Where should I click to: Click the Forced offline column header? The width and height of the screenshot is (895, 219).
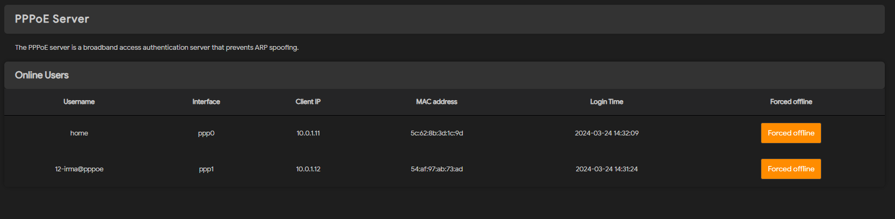pos(790,102)
